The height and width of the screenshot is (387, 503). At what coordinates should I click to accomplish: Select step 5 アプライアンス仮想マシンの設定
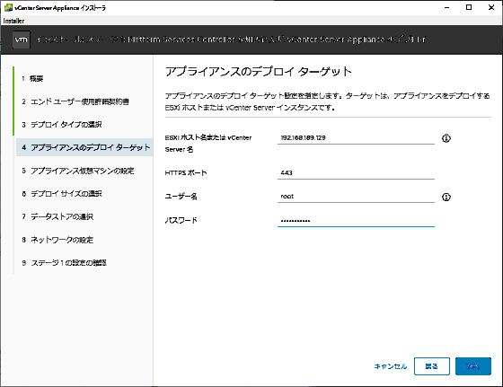click(x=78, y=171)
